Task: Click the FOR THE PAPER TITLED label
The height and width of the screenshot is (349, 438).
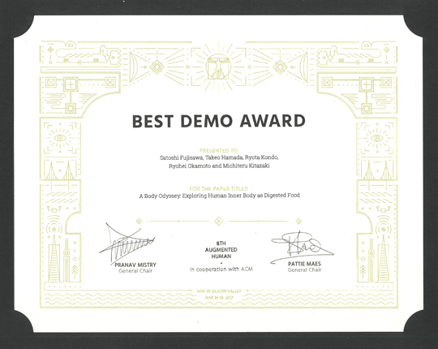Action: coord(218,188)
